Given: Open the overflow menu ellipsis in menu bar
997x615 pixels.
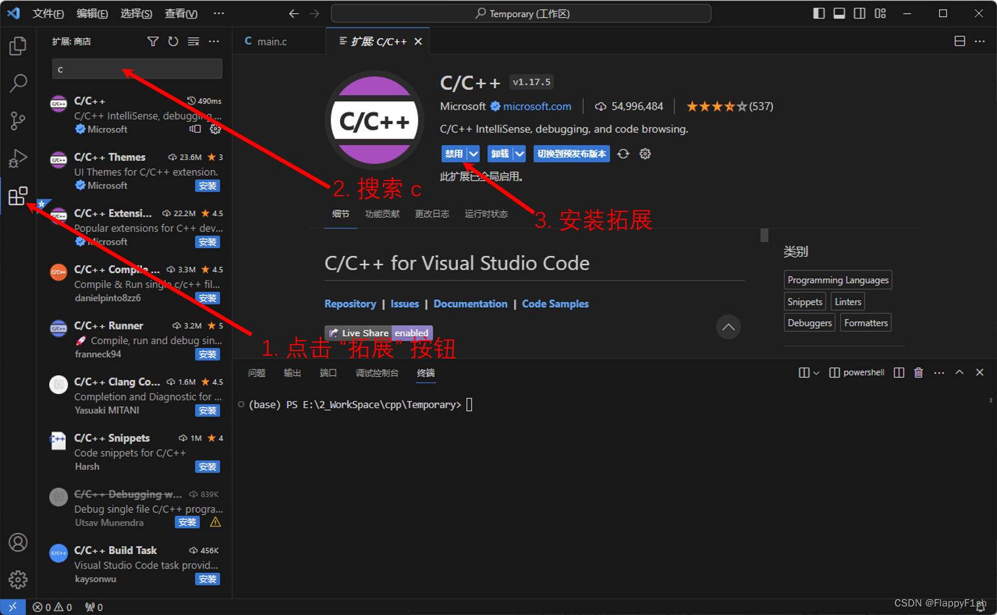Looking at the screenshot, I should (x=219, y=14).
